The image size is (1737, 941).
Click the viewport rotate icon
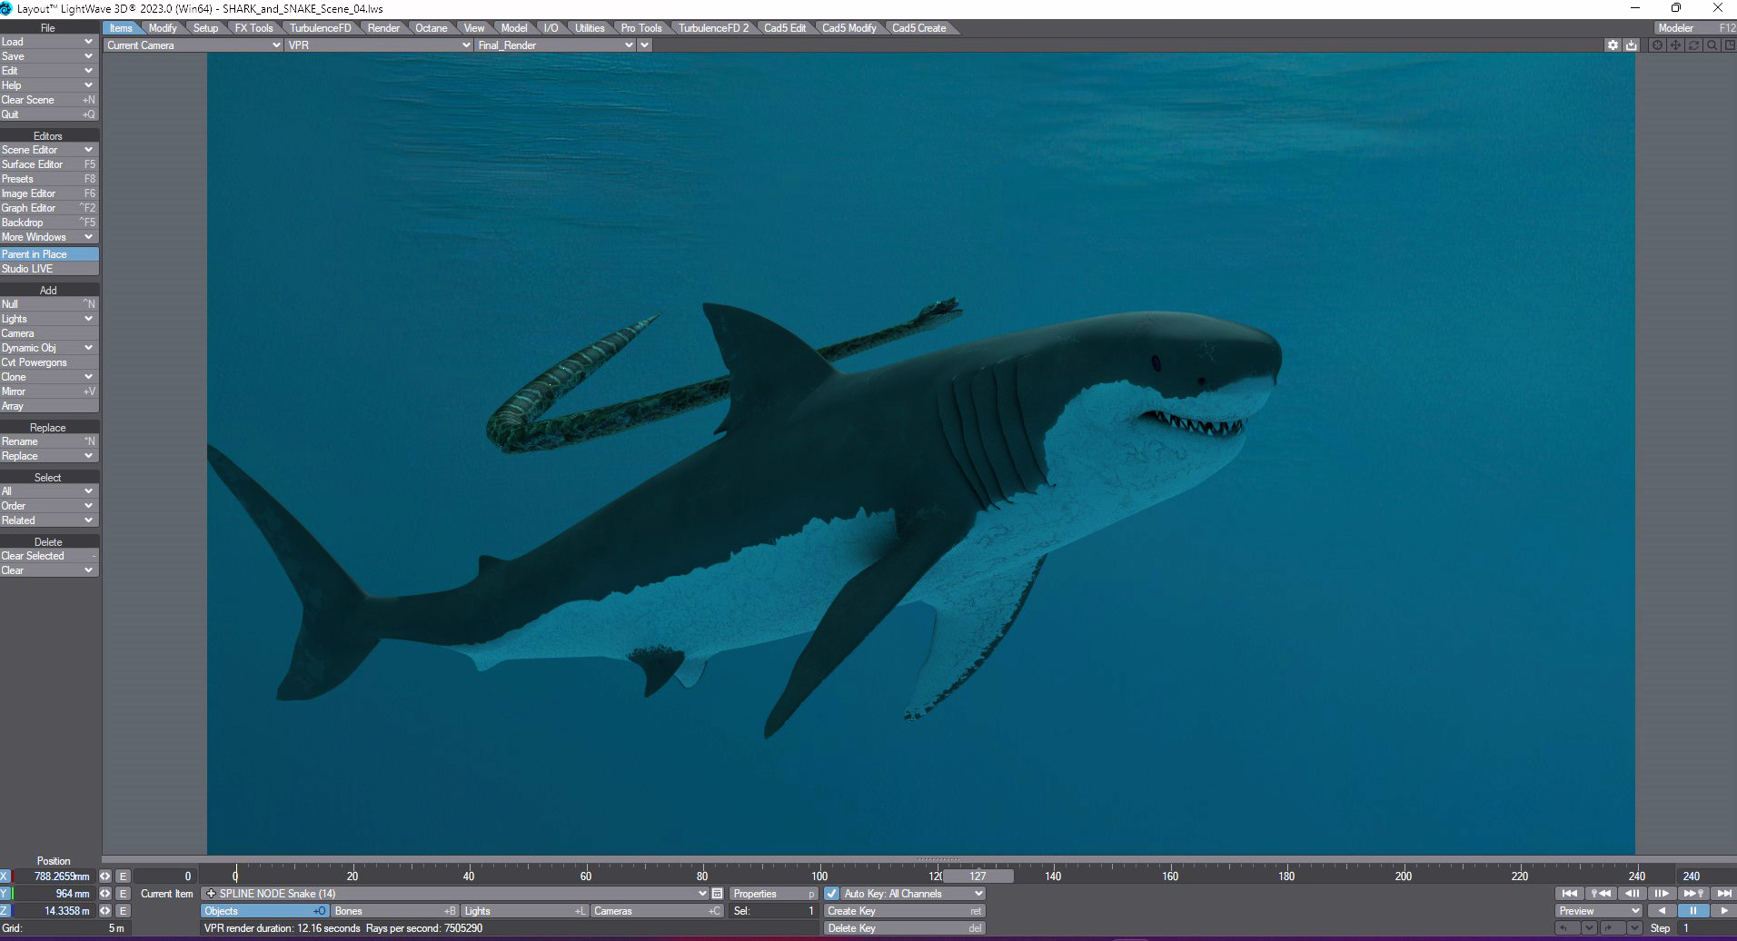pyautogui.click(x=1693, y=45)
